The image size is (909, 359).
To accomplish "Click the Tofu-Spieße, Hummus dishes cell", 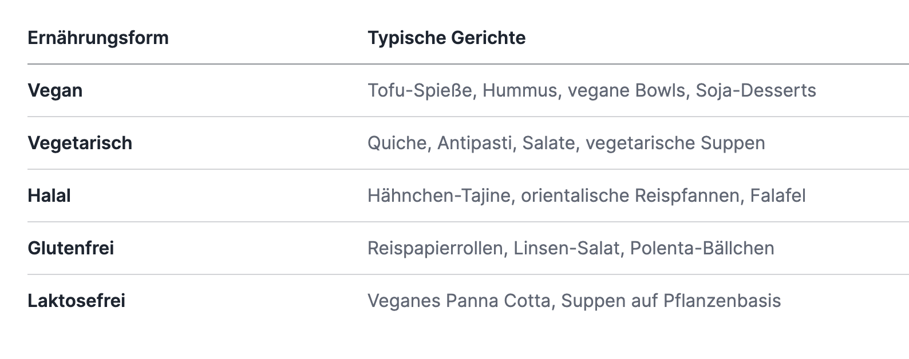I will (x=592, y=90).
